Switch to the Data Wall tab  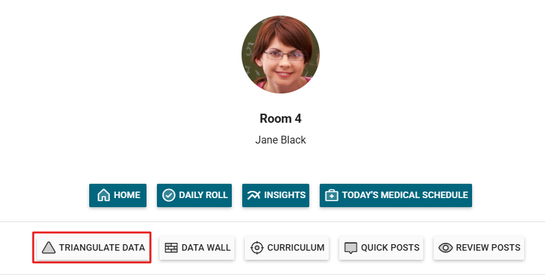tap(197, 247)
